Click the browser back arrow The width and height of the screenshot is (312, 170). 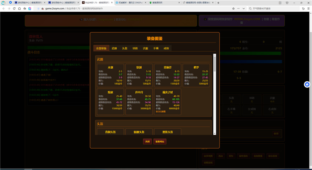click(x=4, y=8)
